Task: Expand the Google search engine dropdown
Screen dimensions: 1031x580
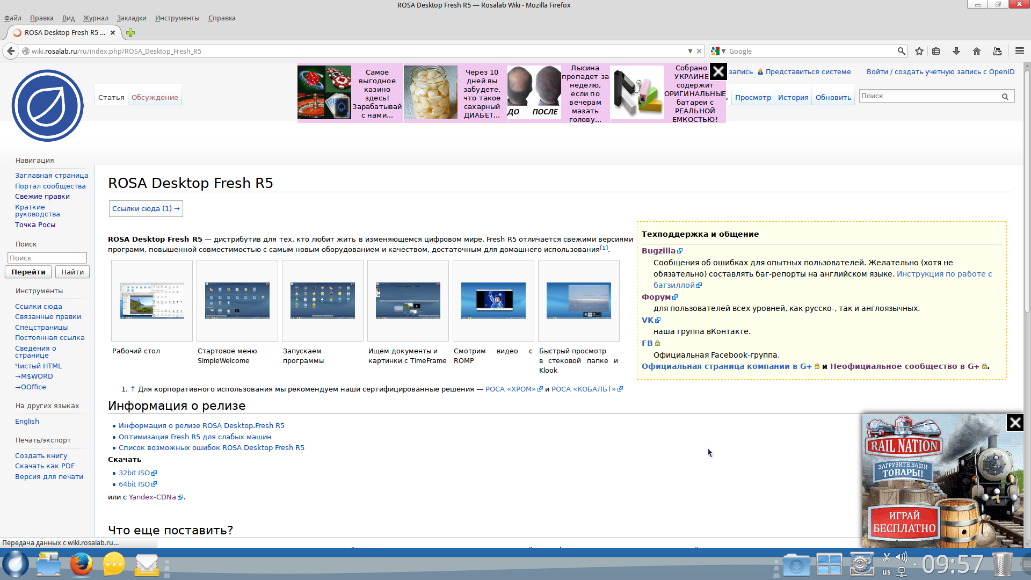Action: pyautogui.click(x=724, y=51)
